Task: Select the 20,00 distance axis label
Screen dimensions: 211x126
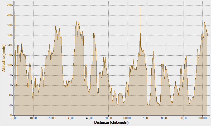Action: 52,118
